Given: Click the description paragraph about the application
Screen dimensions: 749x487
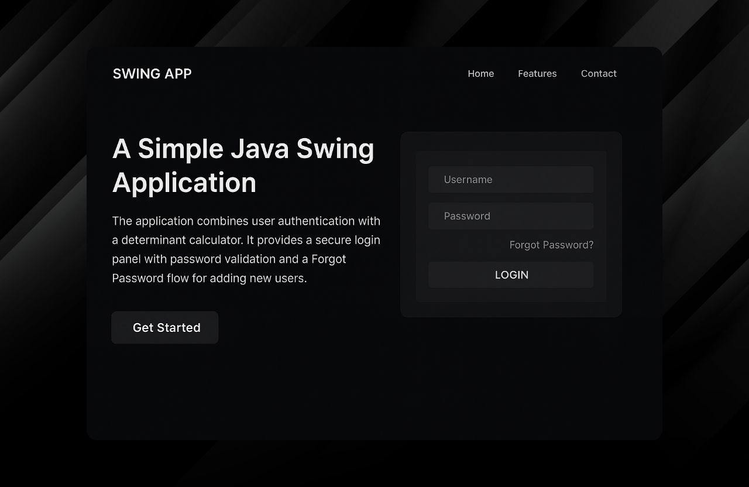Looking at the screenshot, I should 246,249.
